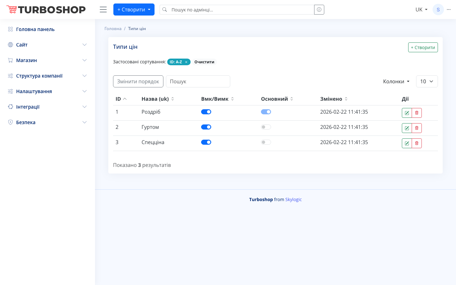456x285 pixels.
Task: Toggle enabled switch for Роздріб
Action: pyautogui.click(x=206, y=112)
